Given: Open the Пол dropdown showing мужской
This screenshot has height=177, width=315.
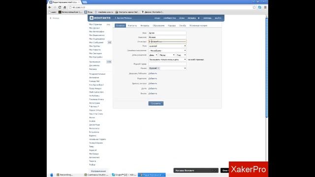Looking at the screenshot, I should point(167,46).
